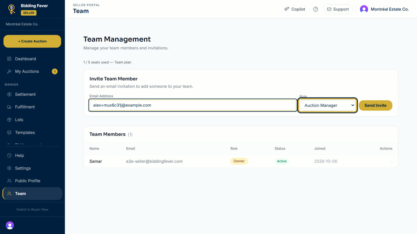Open help via header question-mark icon

pyautogui.click(x=315, y=9)
